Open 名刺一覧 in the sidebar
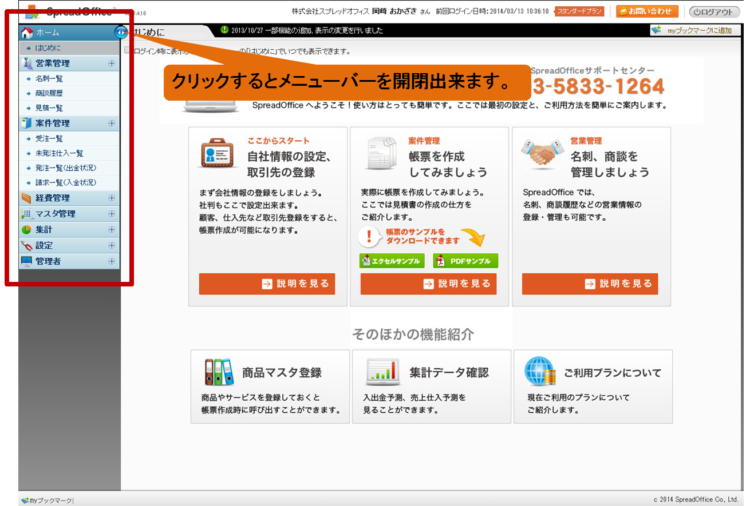Image resolution: width=746 pixels, height=506 pixels. [69, 78]
